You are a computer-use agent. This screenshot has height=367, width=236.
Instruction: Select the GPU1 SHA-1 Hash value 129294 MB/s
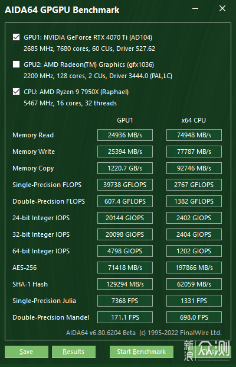click(125, 284)
